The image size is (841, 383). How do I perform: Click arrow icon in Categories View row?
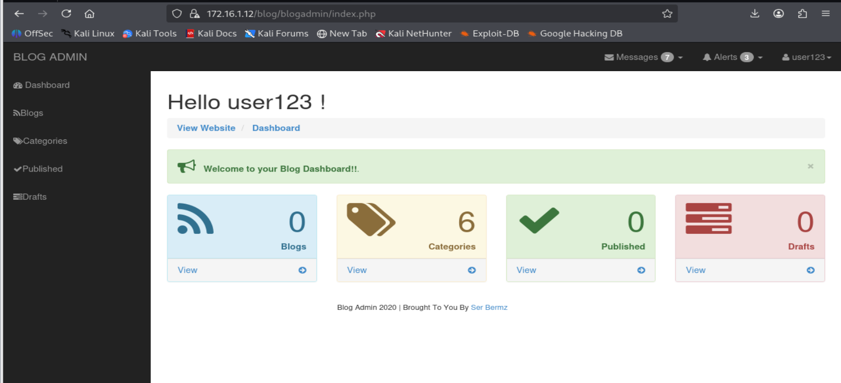(x=472, y=270)
